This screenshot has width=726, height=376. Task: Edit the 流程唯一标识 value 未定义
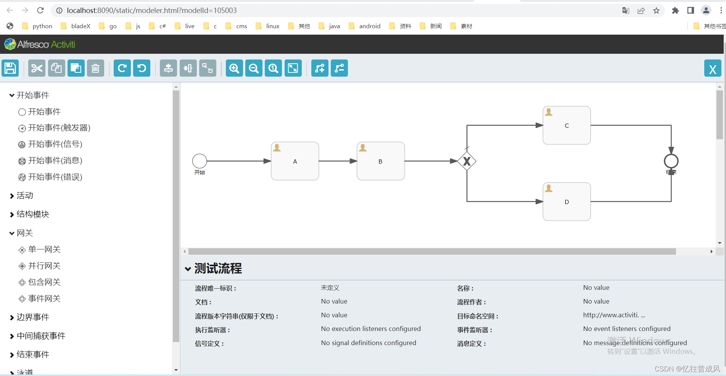[x=330, y=288]
